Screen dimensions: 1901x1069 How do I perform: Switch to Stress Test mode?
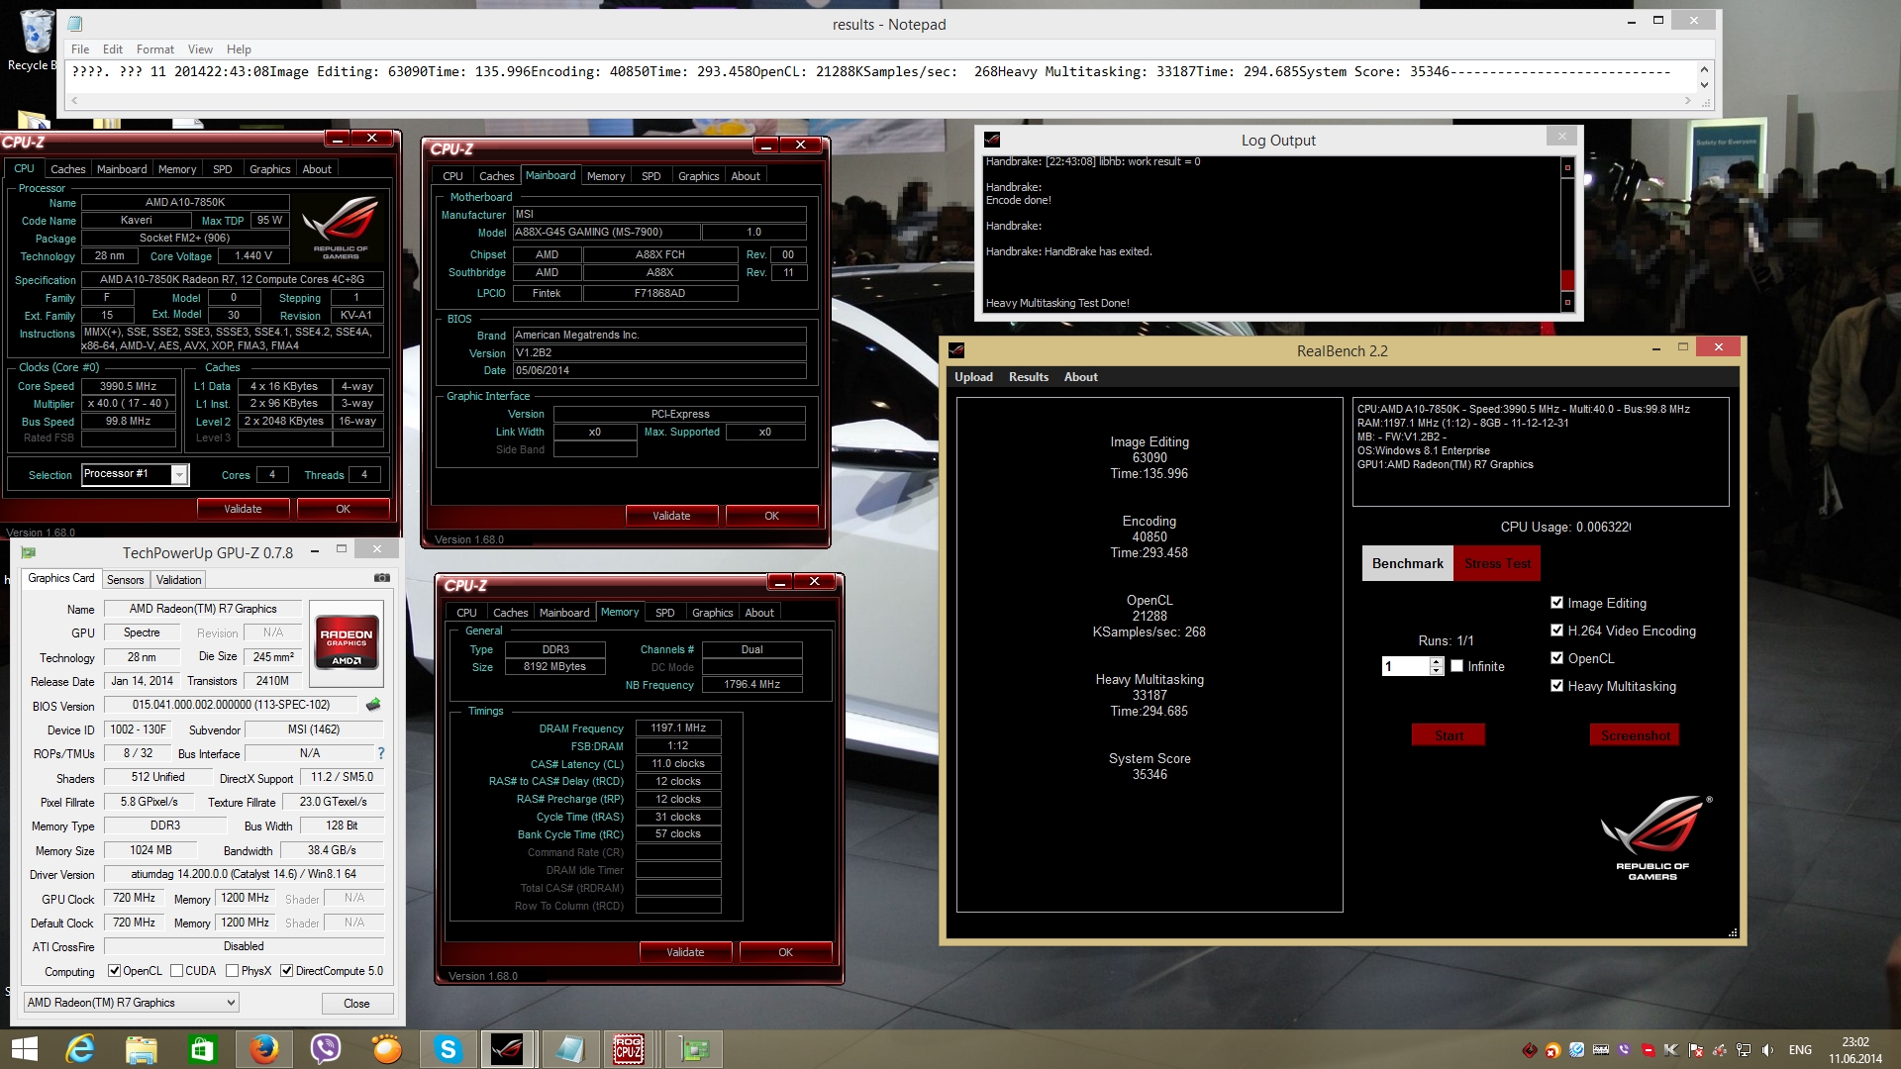[x=1497, y=563]
